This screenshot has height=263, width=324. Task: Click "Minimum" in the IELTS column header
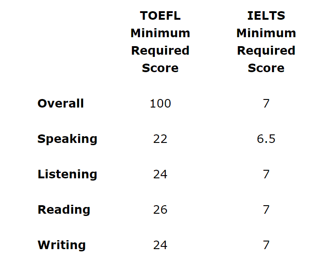pos(266,33)
